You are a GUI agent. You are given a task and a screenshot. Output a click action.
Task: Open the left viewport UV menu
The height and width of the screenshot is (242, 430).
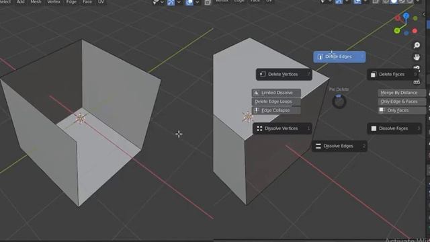click(101, 1)
